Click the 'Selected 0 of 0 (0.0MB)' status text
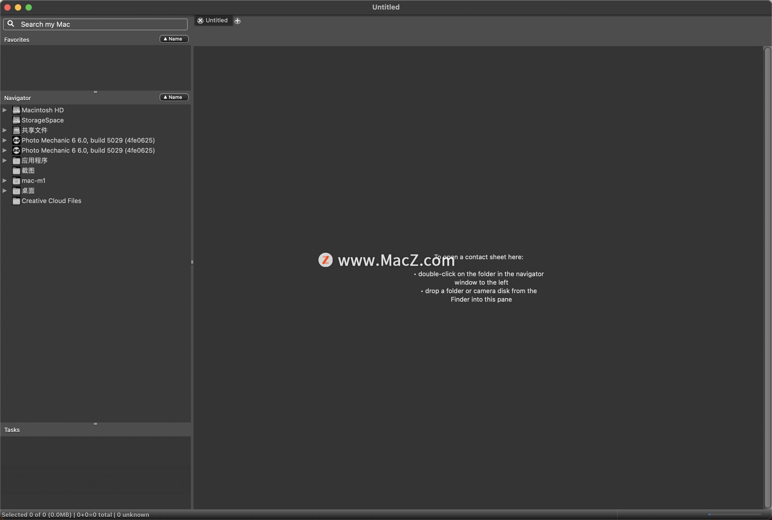The image size is (772, 520). (37, 515)
